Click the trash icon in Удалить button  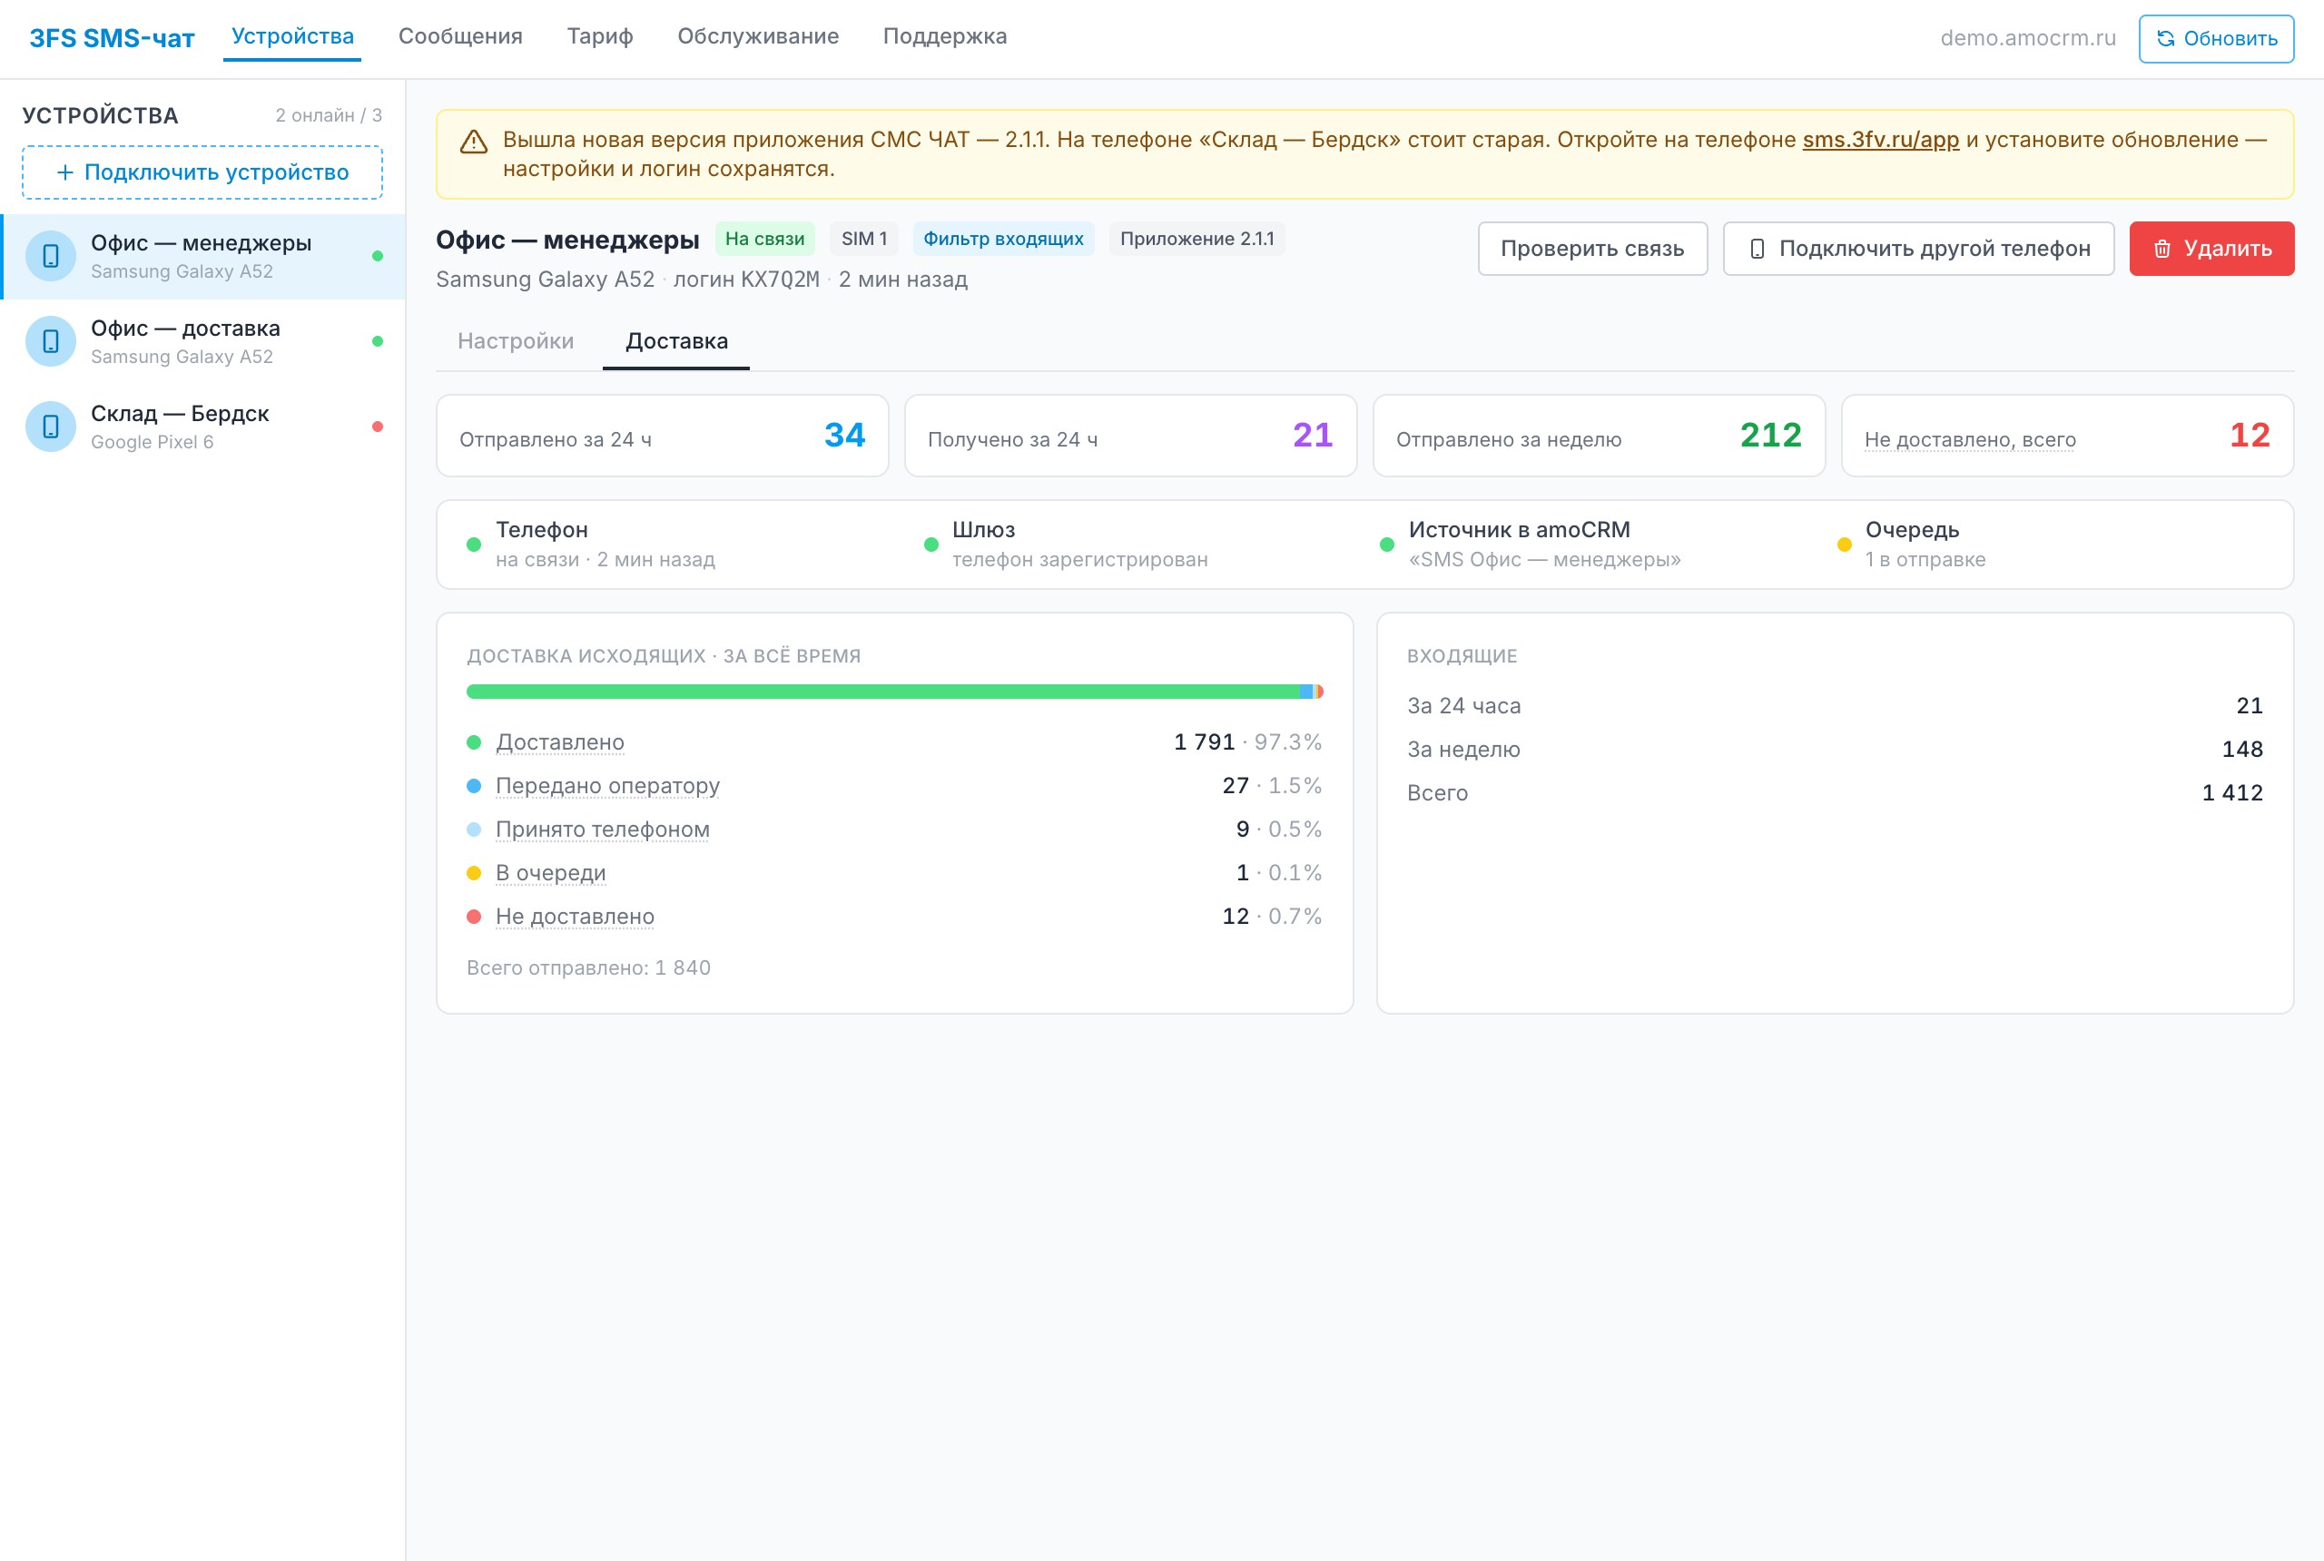[x=2162, y=249]
